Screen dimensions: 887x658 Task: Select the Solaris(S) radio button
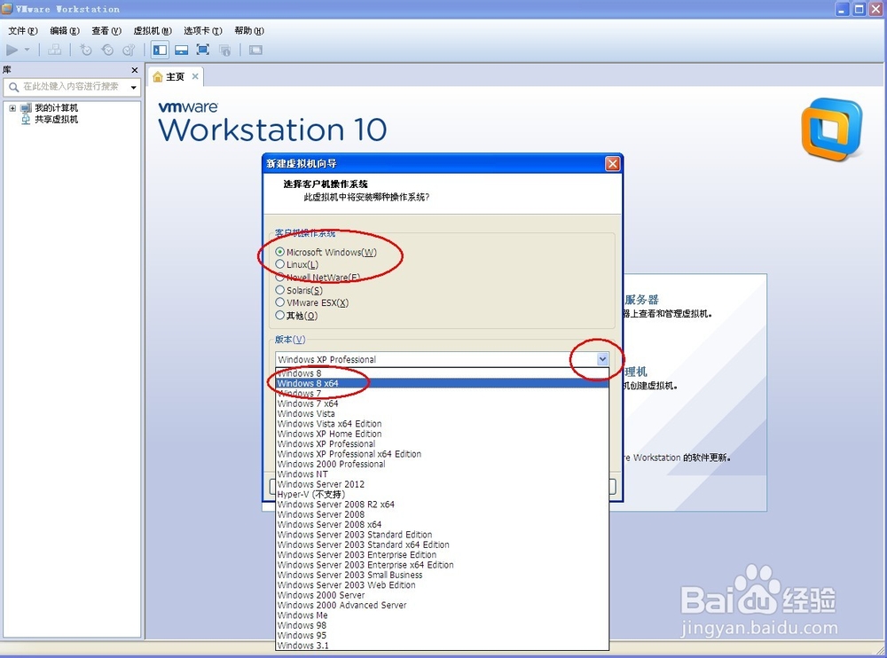pyautogui.click(x=279, y=290)
